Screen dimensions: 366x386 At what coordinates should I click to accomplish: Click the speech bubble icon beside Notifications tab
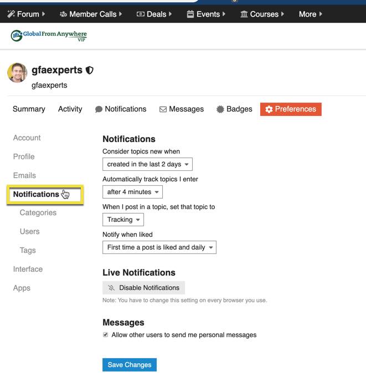tap(99, 109)
